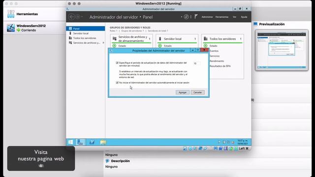Click the Servicios de archivos tile icon
This screenshot has width=315, height=177.
115,38
